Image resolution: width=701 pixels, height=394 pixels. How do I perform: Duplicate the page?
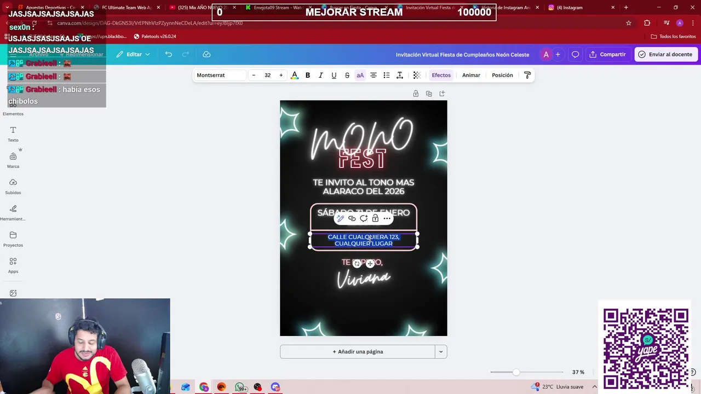(x=429, y=94)
